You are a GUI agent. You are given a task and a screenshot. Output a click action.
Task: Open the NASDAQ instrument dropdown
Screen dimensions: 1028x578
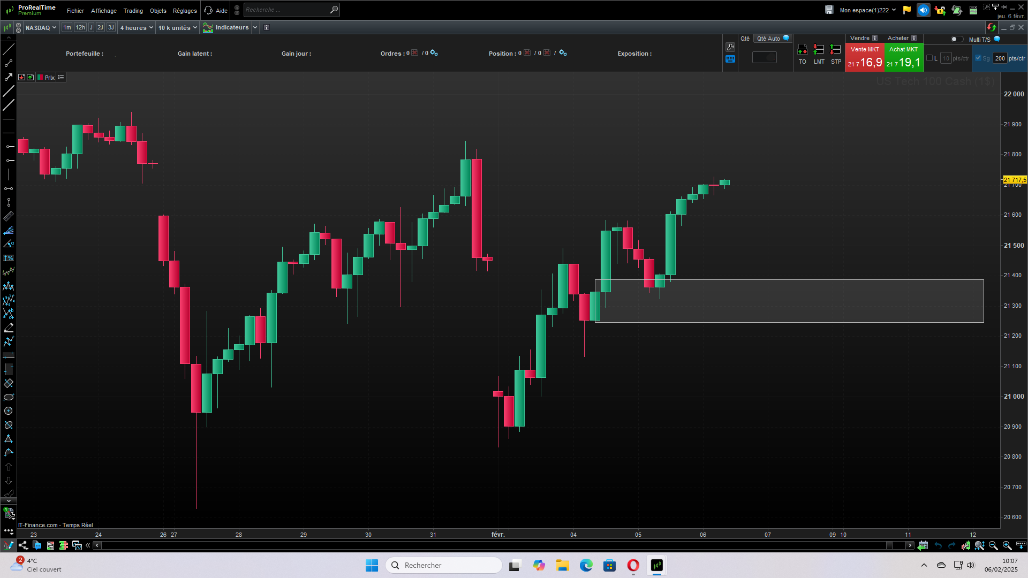click(41, 27)
